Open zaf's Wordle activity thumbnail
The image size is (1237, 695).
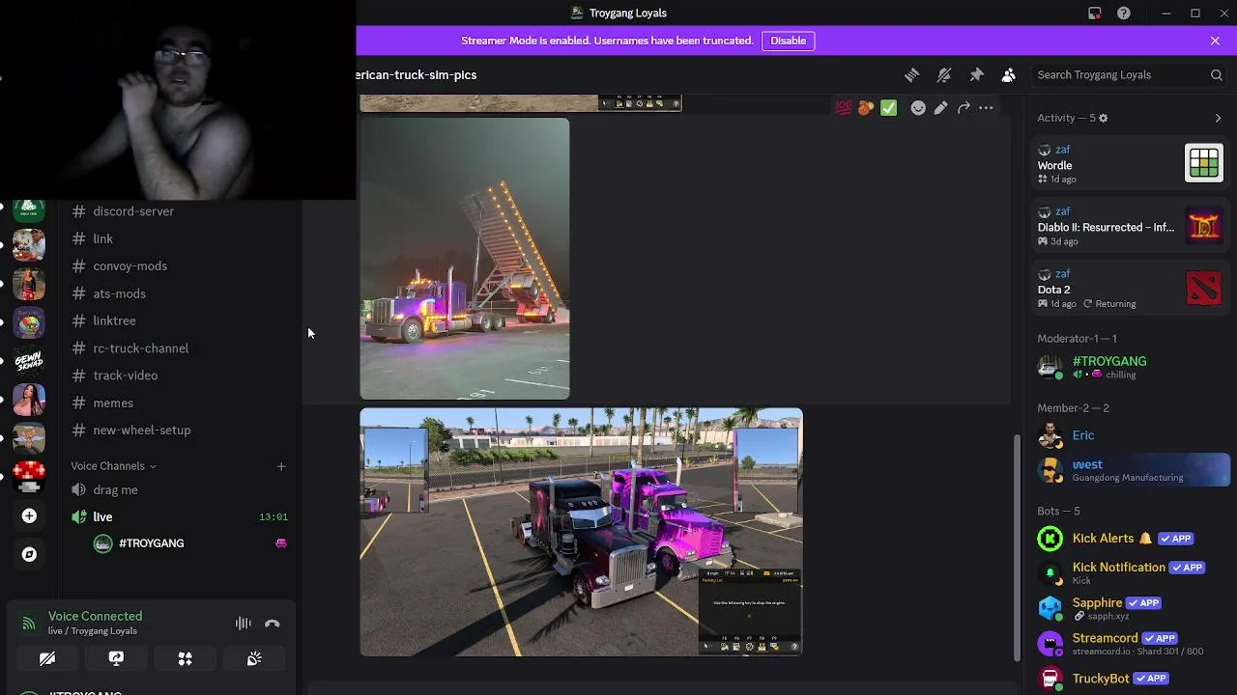click(1204, 163)
